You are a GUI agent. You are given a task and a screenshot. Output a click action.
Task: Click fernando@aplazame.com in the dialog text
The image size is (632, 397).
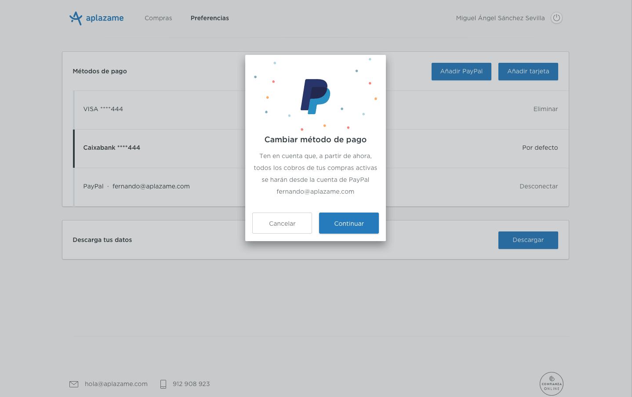pos(316,191)
